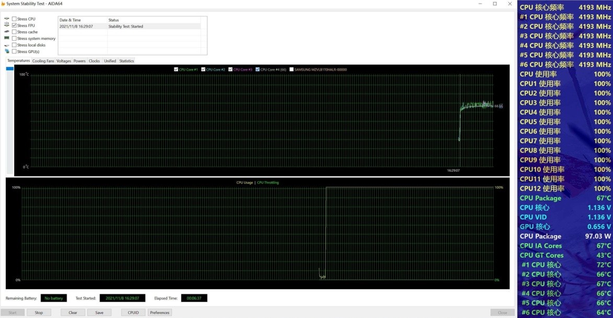Image resolution: width=613 pixels, height=318 pixels.
Task: Open the Unified tab
Action: click(110, 61)
